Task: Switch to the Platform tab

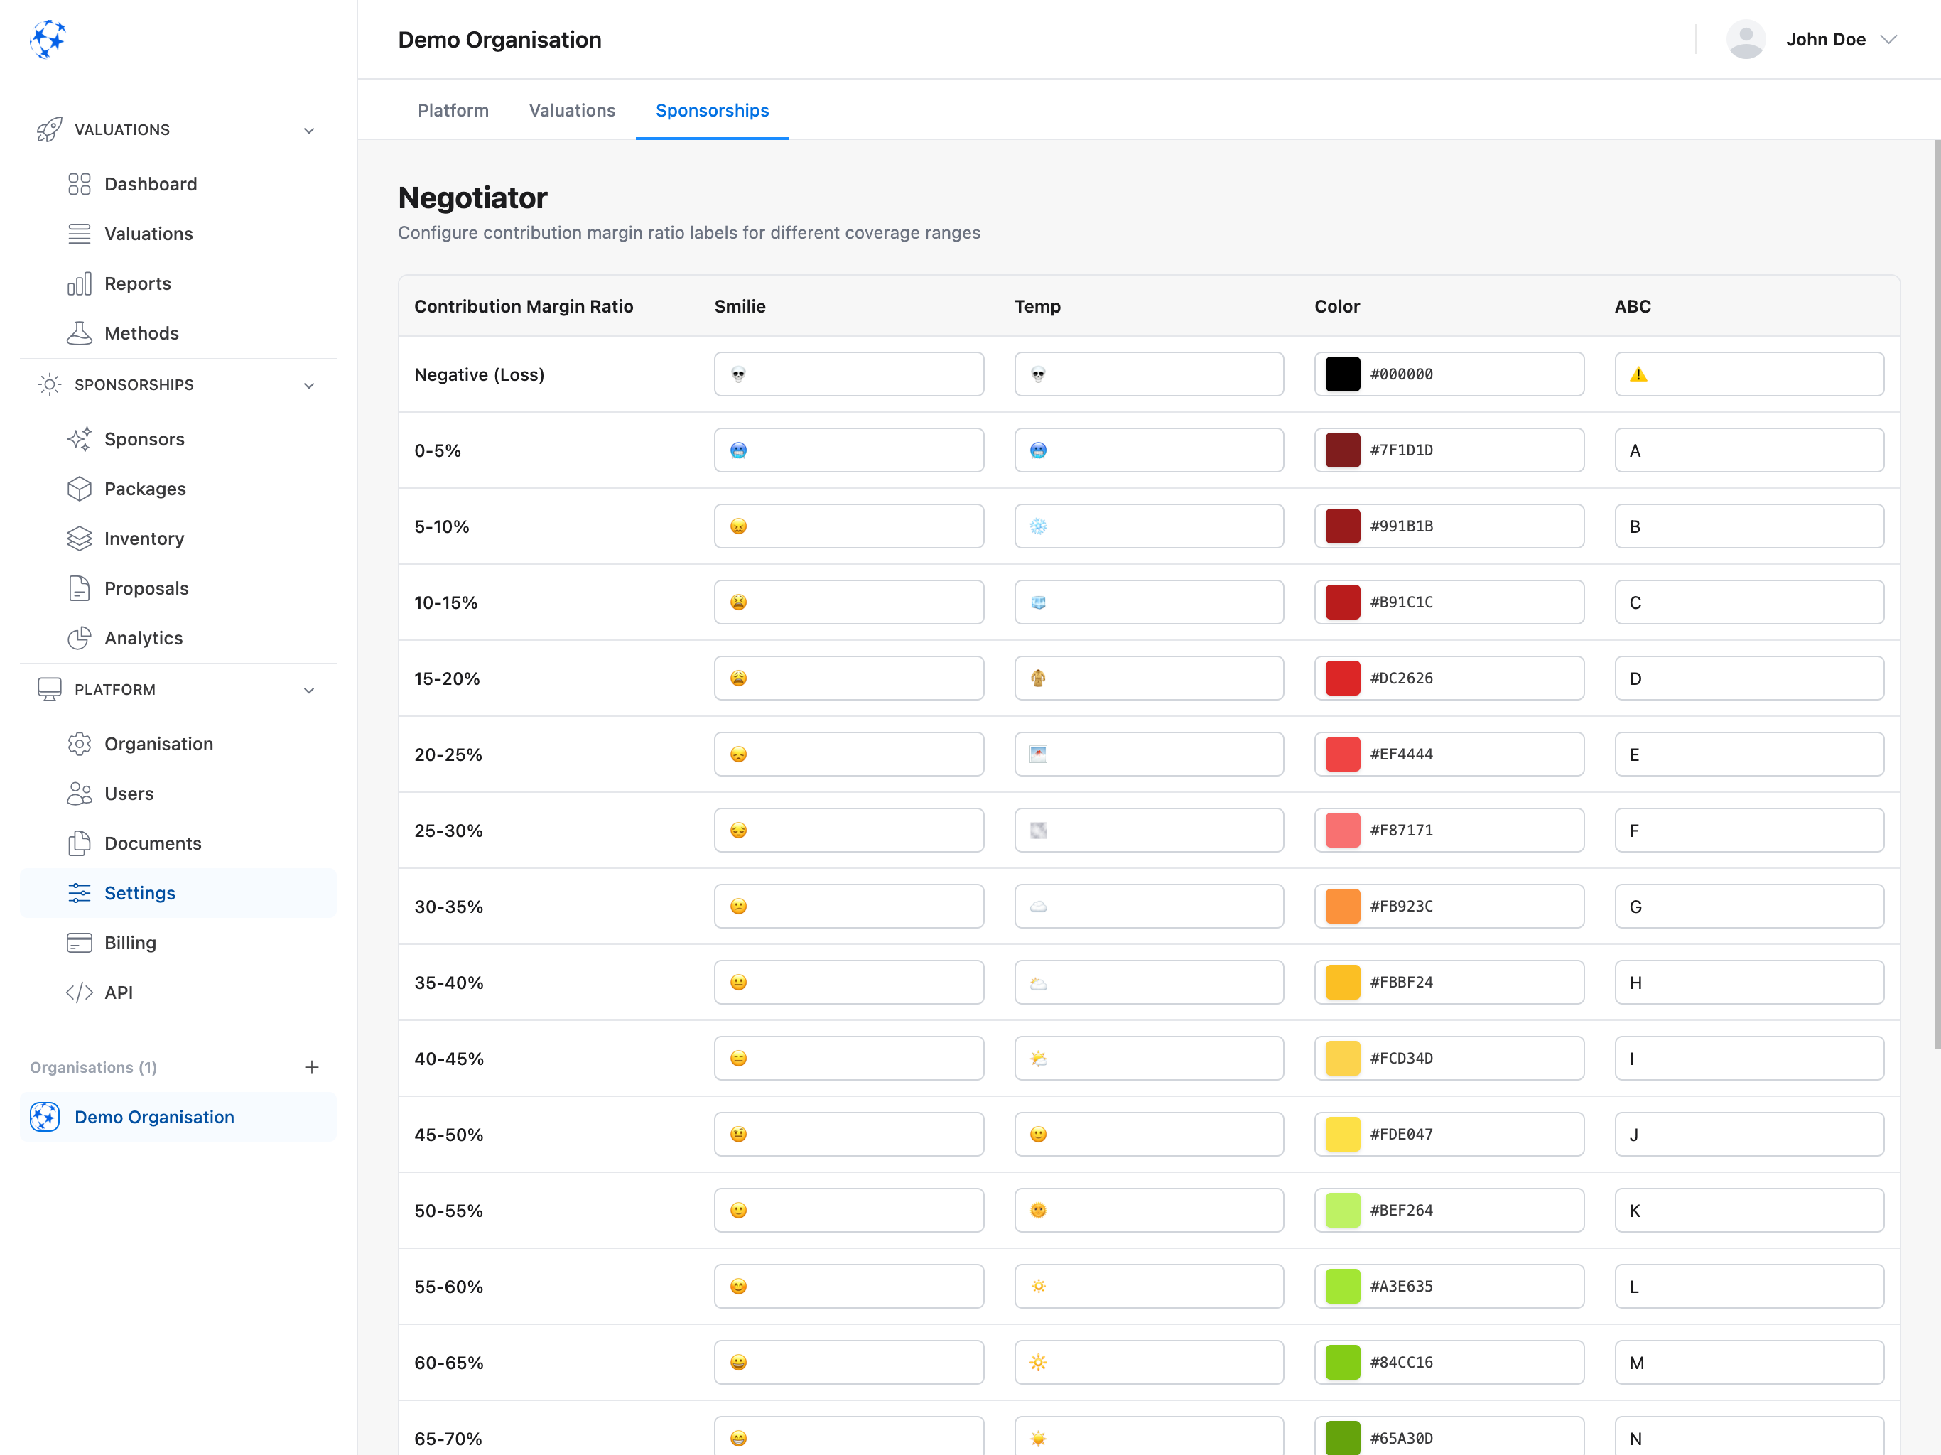Action: (x=453, y=109)
